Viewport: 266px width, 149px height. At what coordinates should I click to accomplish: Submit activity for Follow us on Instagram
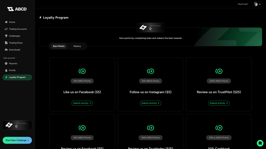pos(150,103)
